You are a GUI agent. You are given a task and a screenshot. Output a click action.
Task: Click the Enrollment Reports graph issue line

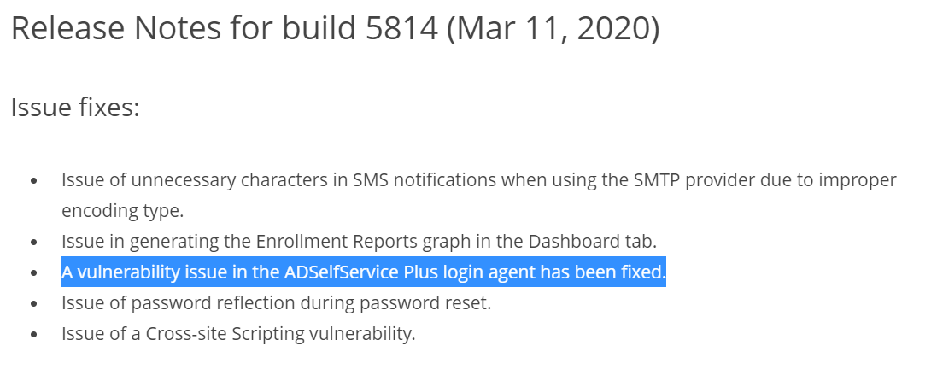(x=359, y=242)
